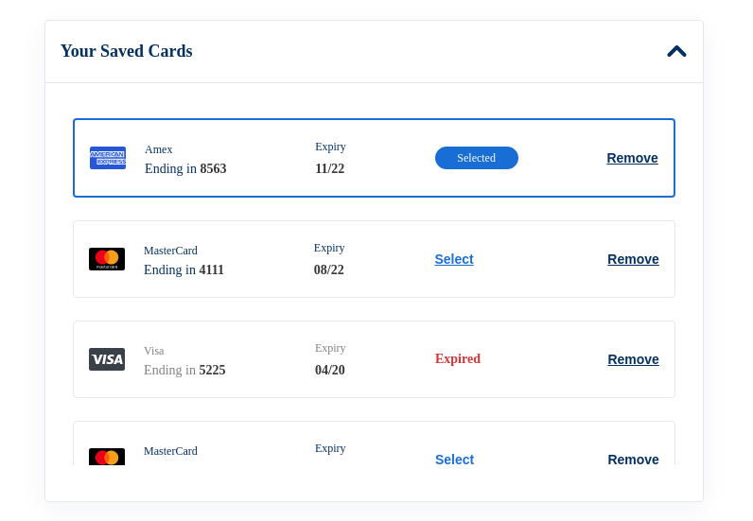Select the bottom MasterCard
The width and height of the screenshot is (753, 521).
coord(454,459)
